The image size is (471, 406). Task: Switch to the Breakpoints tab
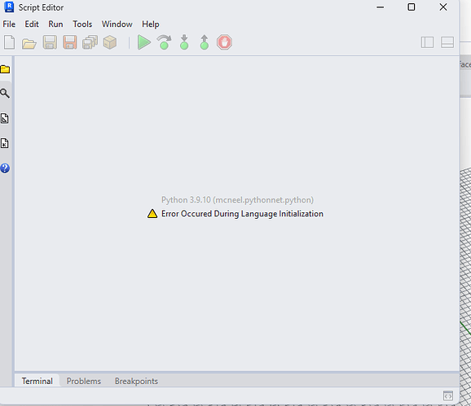coord(136,381)
